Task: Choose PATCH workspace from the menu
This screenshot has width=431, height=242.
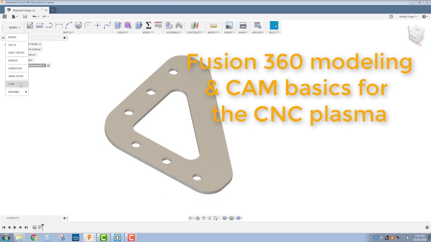Action: pyautogui.click(x=17, y=45)
